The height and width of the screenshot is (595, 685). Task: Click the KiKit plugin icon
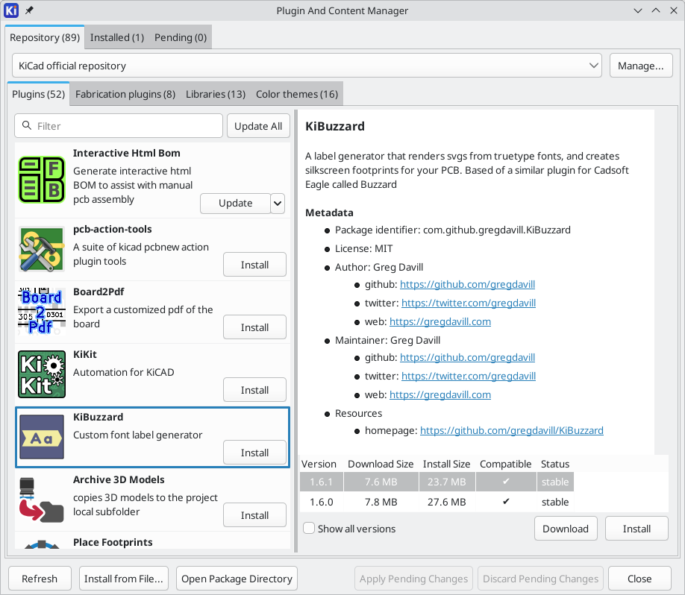pyautogui.click(x=41, y=374)
